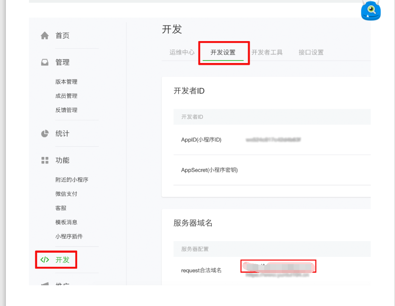Image resolution: width=395 pixels, height=306 pixels.
Task: Select 开发 in the sidebar
Action: [62, 260]
